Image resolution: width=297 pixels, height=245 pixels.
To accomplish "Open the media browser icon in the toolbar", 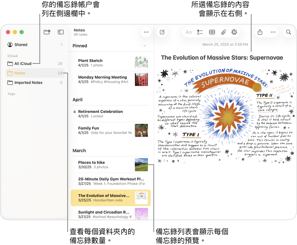I will [x=234, y=32].
